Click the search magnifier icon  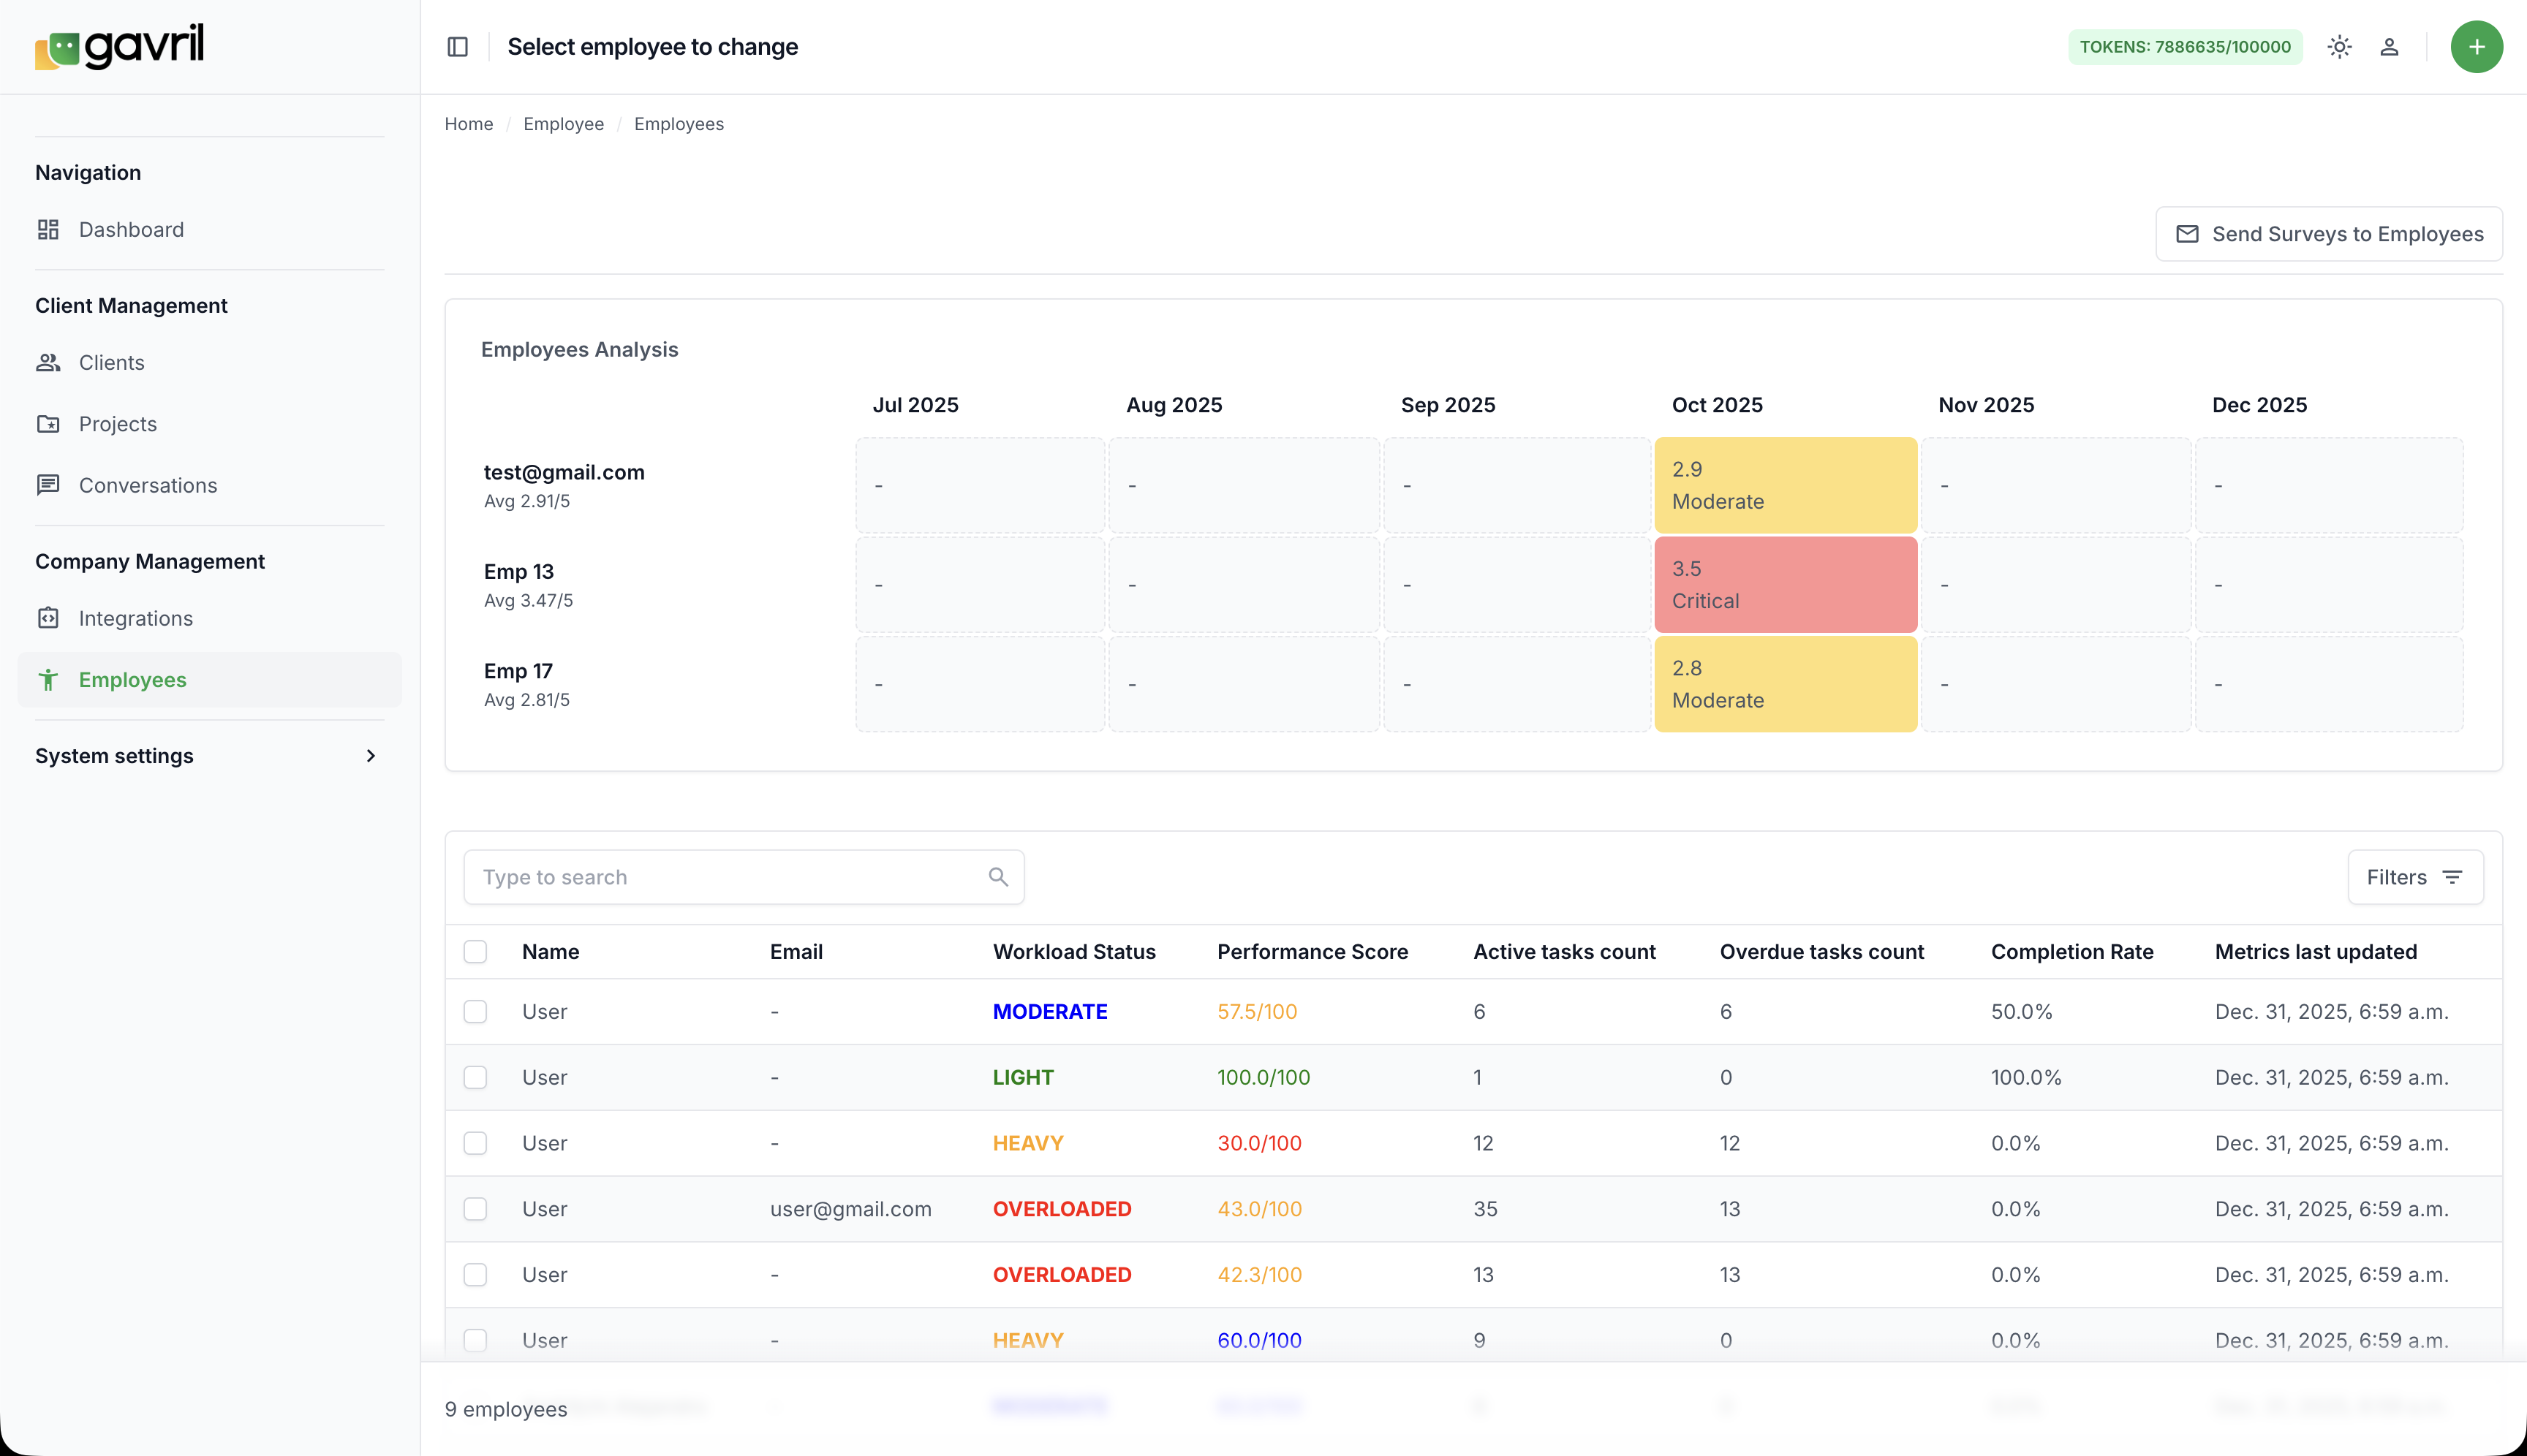click(997, 877)
